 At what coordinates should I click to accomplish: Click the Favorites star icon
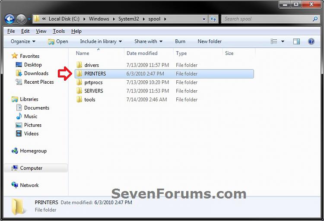click(x=14, y=56)
